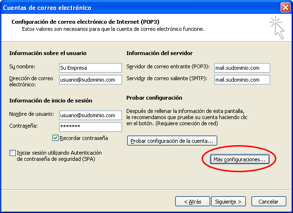Select the Nombre de usuario input box

90,115
